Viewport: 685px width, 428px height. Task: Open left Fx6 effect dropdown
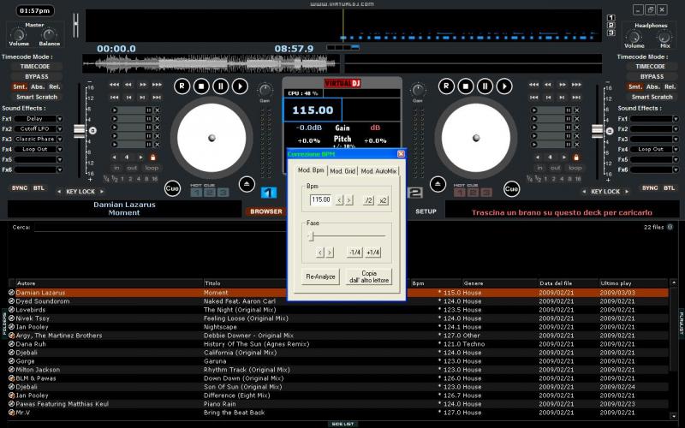coord(60,169)
